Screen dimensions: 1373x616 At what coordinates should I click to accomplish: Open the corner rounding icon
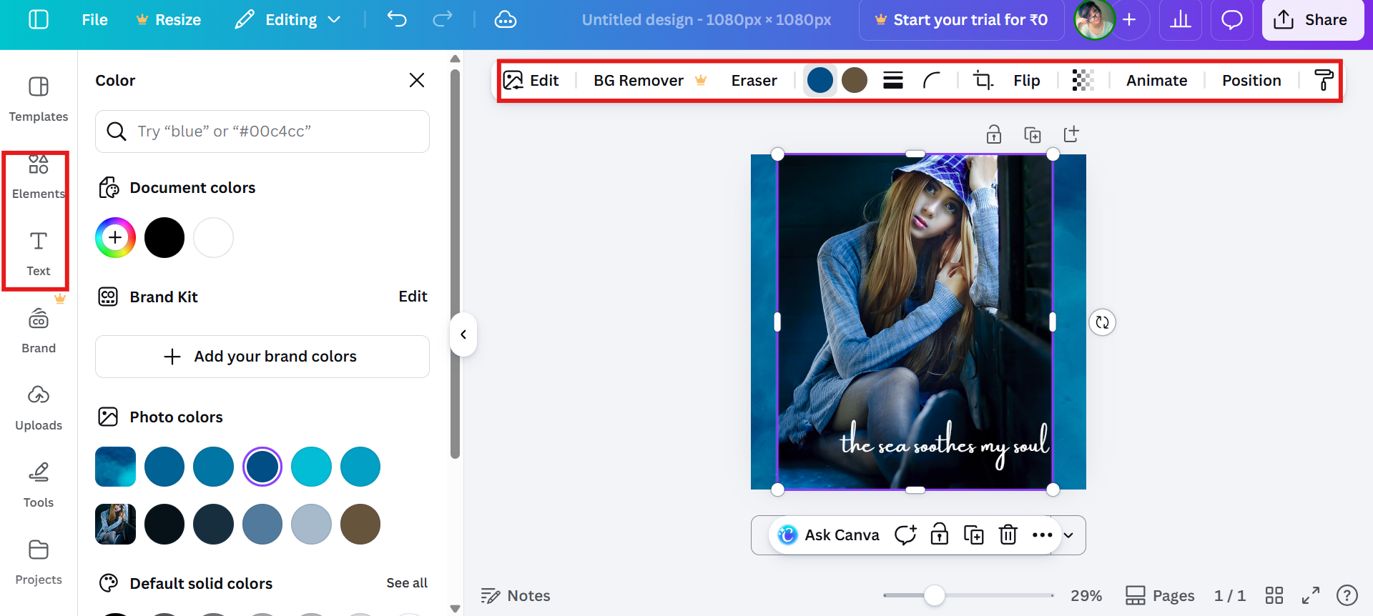[x=931, y=81]
